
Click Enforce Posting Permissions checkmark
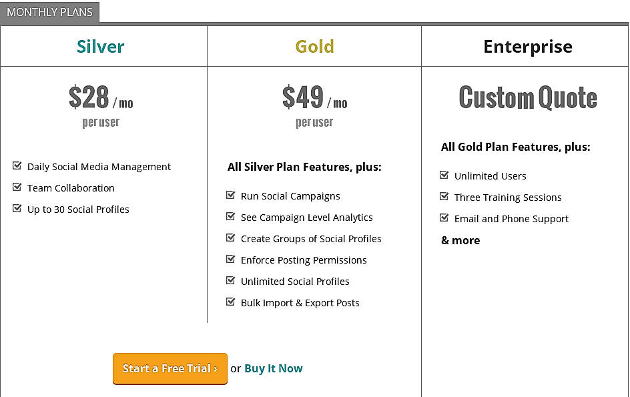click(x=231, y=260)
